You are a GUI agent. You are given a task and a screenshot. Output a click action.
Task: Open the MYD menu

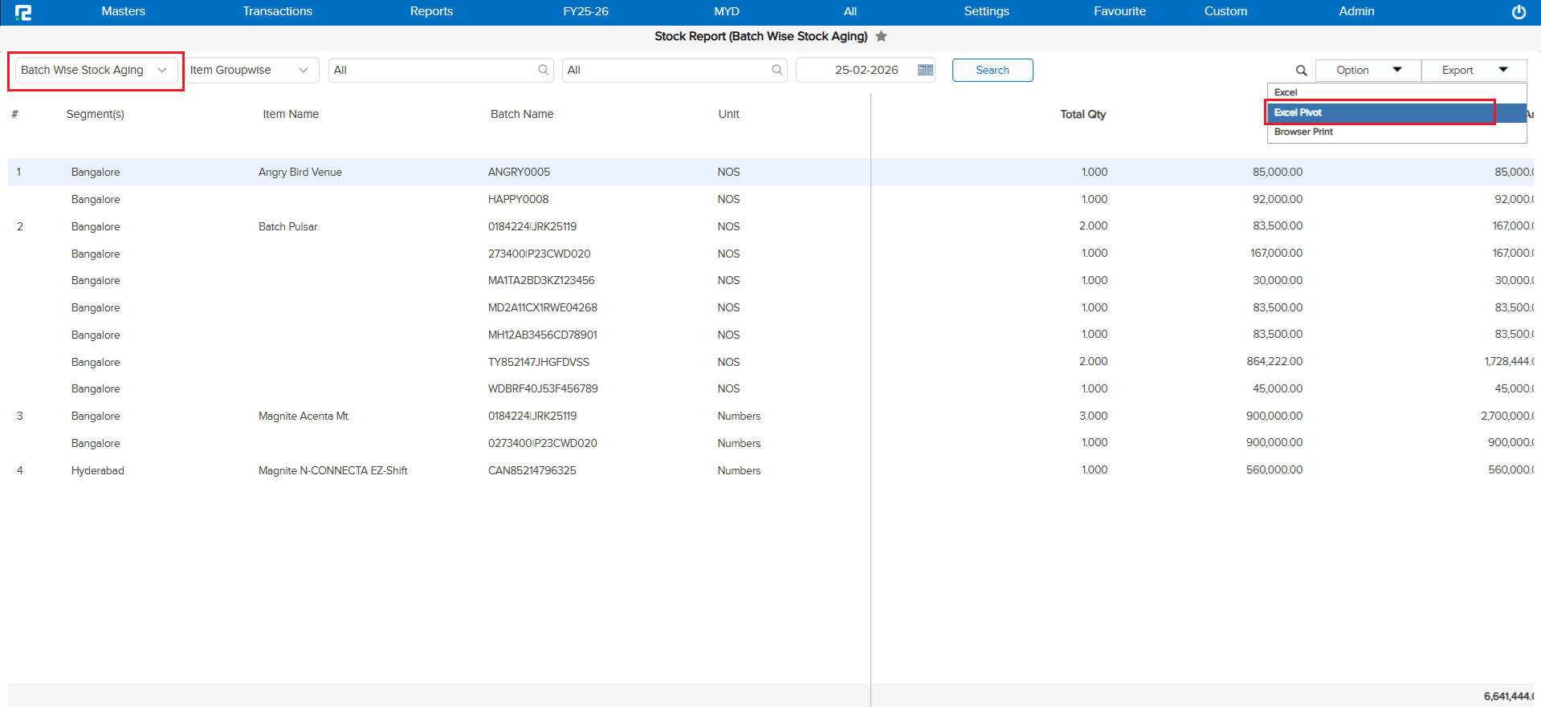pos(727,11)
